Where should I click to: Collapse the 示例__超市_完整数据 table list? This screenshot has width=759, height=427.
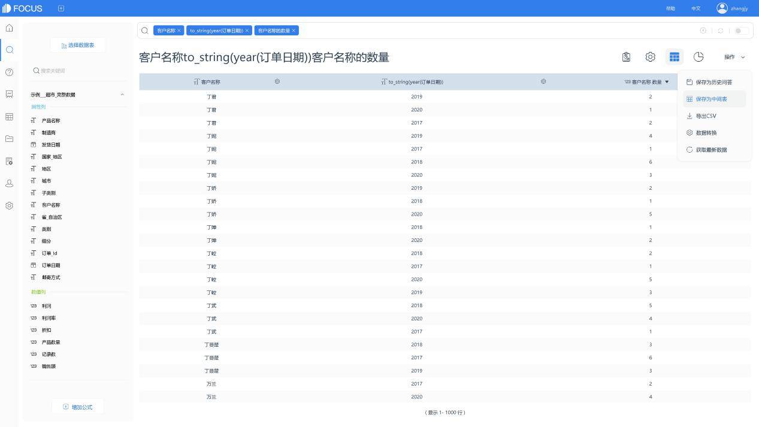coord(122,95)
